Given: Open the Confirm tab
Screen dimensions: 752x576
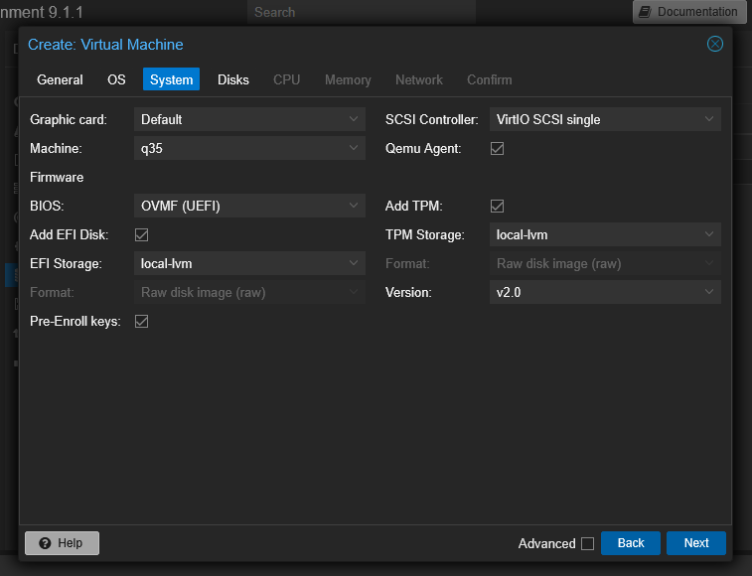Looking at the screenshot, I should tap(489, 79).
